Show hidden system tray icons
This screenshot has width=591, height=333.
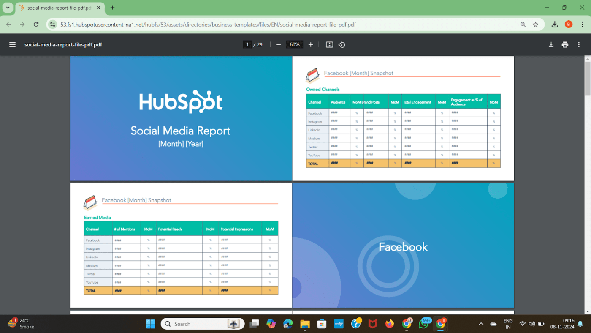481,324
